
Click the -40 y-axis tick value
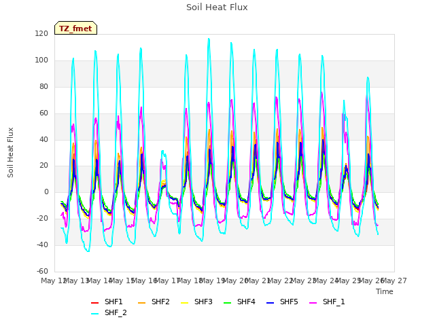pos(42,244)
